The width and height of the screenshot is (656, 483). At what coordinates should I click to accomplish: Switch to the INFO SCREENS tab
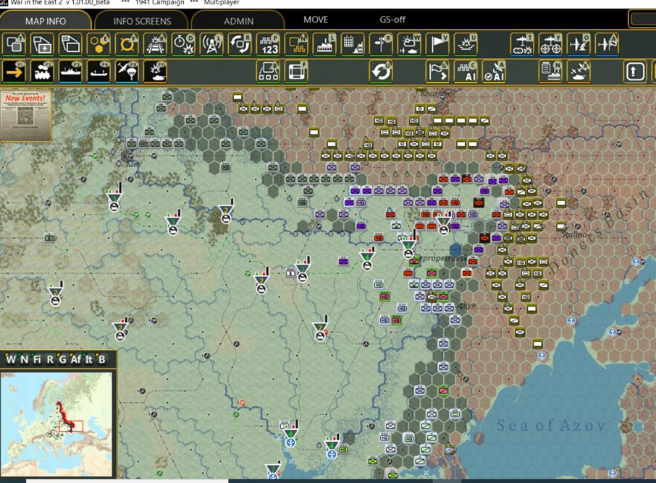[142, 20]
